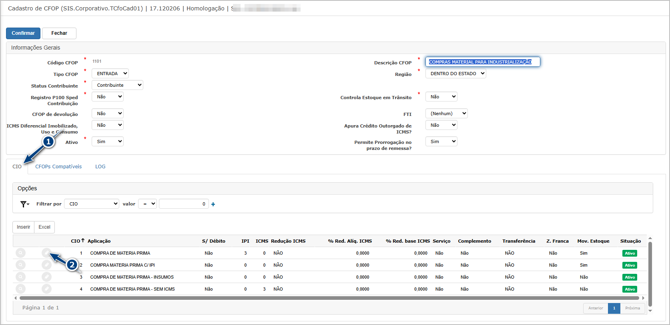Viewport: 670px width, 325px height.
Task: Click the filter funnel icon in Opções
Action: [24, 204]
